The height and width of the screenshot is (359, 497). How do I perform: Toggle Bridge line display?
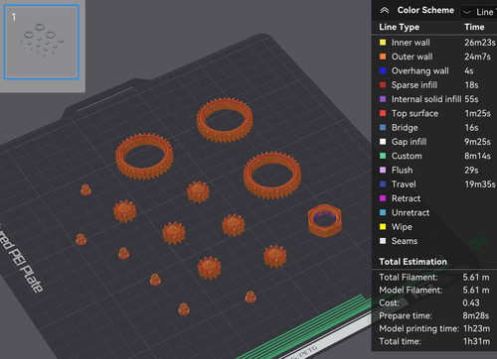tap(405, 128)
